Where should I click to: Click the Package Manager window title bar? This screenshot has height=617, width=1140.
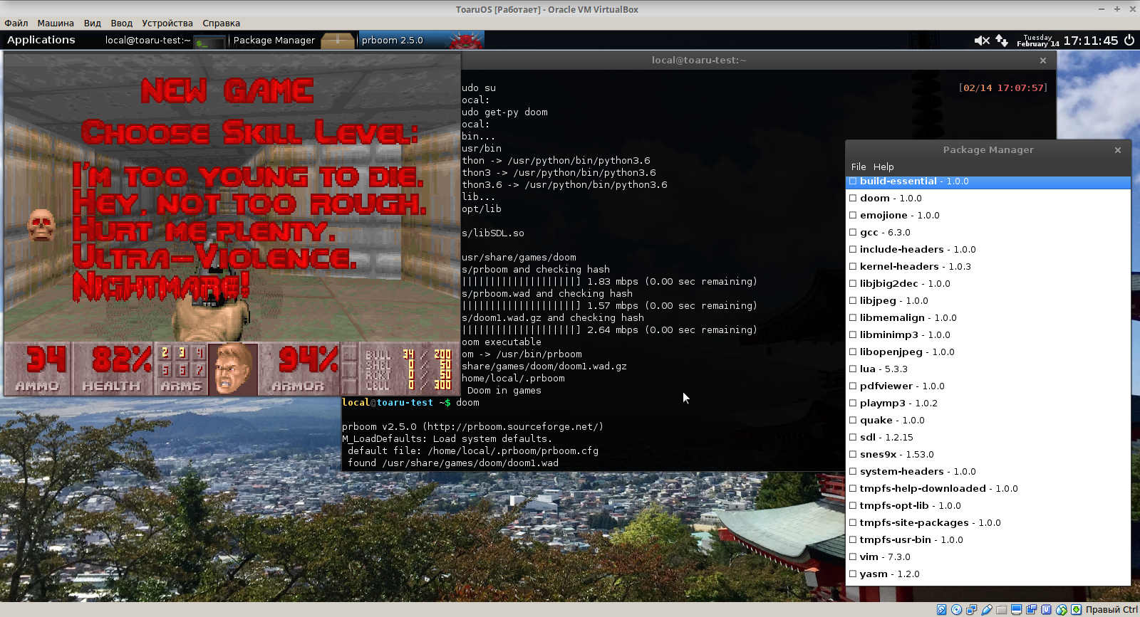(988, 150)
